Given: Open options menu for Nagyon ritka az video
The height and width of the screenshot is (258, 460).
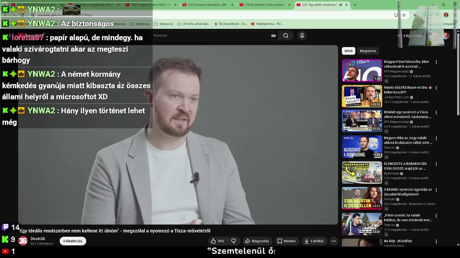Looking at the screenshot, I should coord(436,138).
